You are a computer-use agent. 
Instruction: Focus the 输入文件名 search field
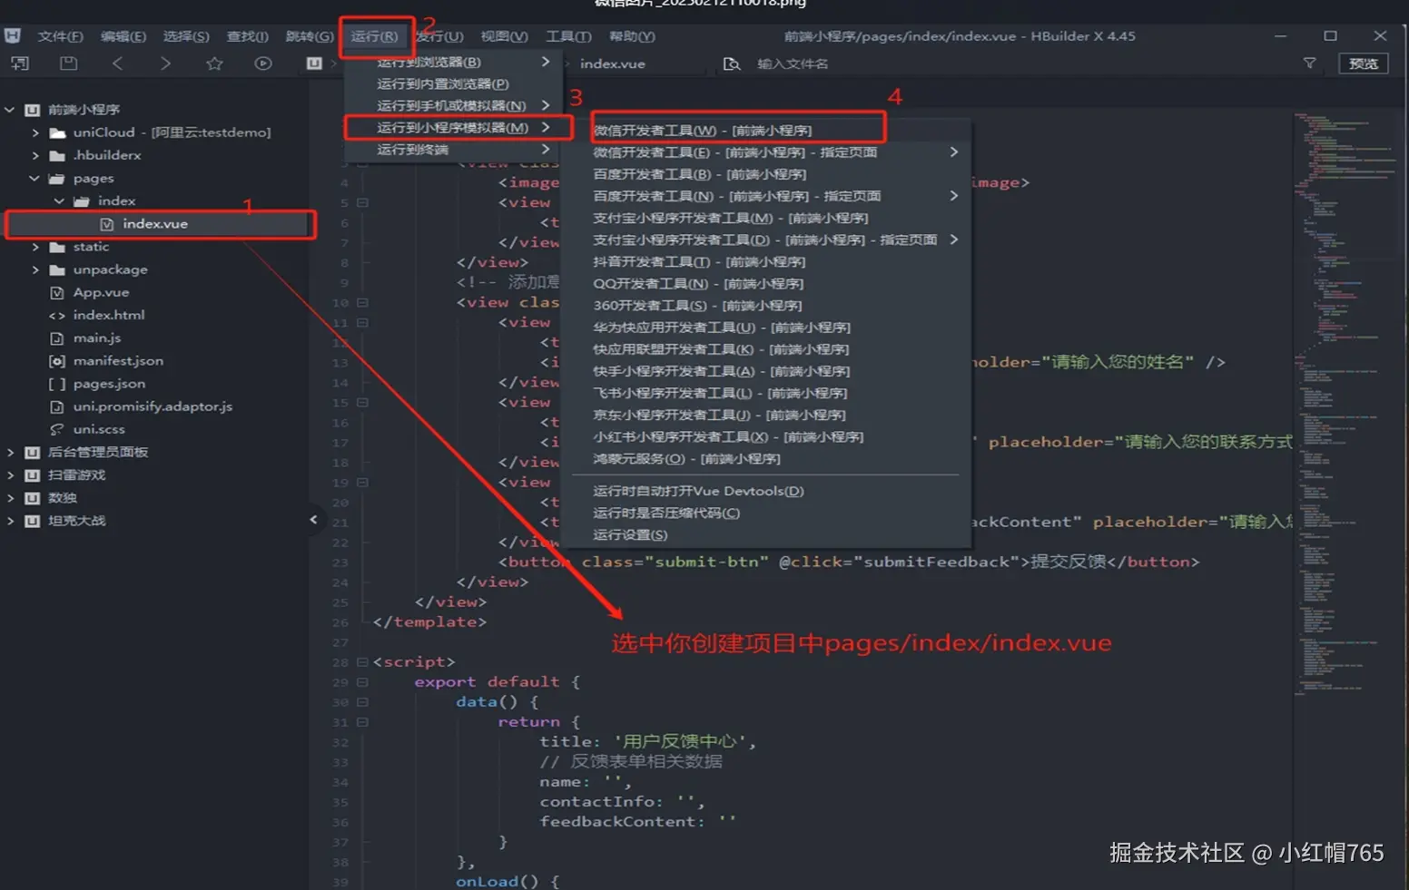[x=793, y=64]
